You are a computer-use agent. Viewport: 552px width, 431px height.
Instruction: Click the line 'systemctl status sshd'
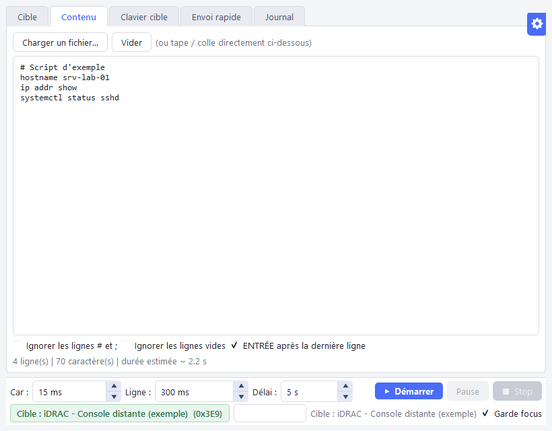point(69,98)
